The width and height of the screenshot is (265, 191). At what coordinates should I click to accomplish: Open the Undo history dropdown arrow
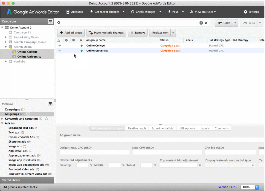click(235, 23)
